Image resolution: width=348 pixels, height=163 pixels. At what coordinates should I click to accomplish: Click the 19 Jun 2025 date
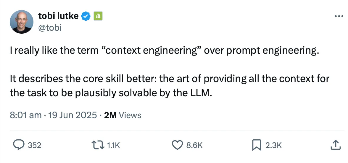click(x=72, y=115)
